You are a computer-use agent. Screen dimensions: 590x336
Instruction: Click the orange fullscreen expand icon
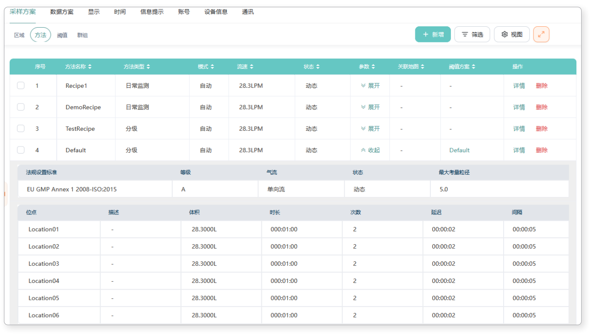coord(541,34)
